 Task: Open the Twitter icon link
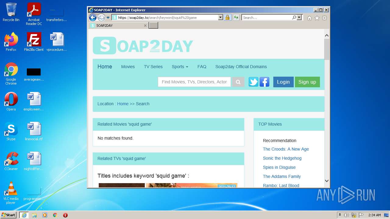[253, 82]
